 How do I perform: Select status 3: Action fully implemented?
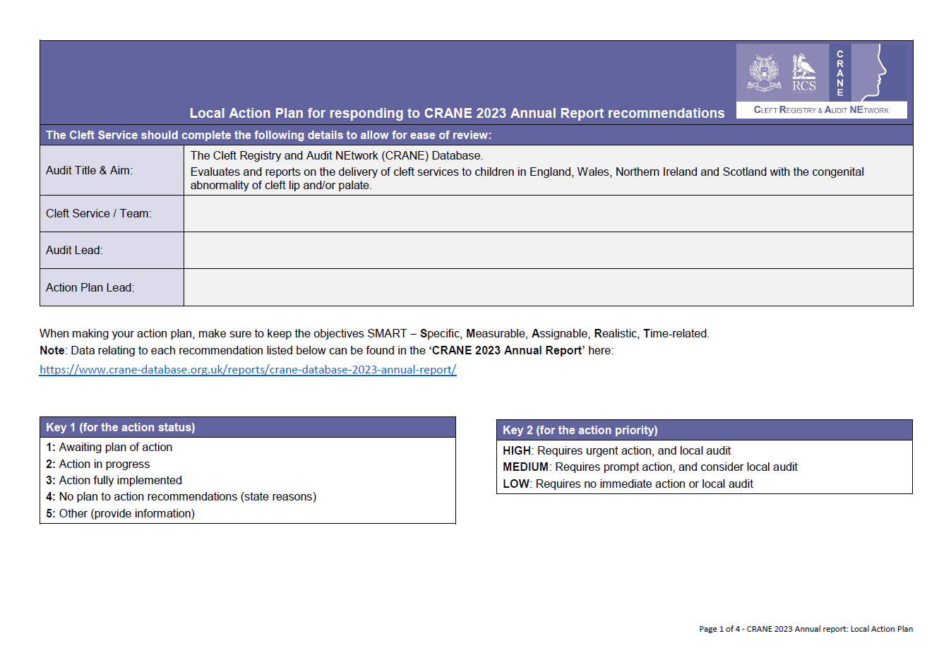[x=114, y=480]
